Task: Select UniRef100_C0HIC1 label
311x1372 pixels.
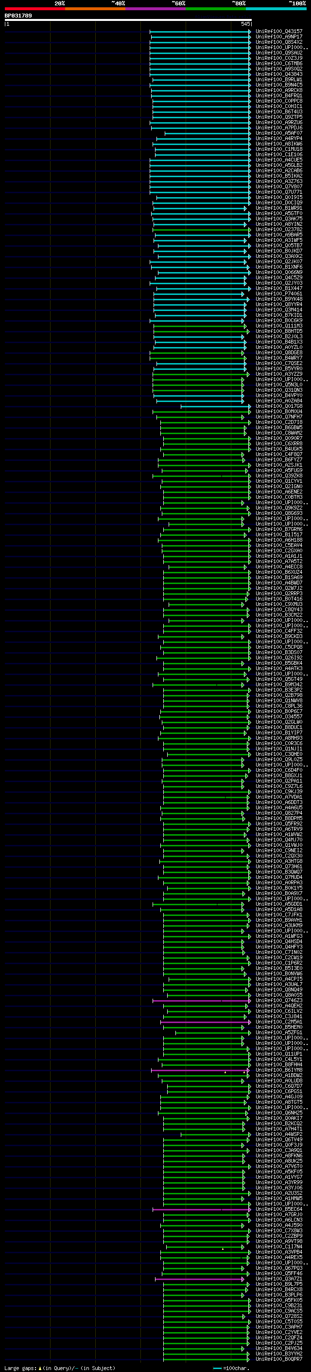Action: [279, 106]
